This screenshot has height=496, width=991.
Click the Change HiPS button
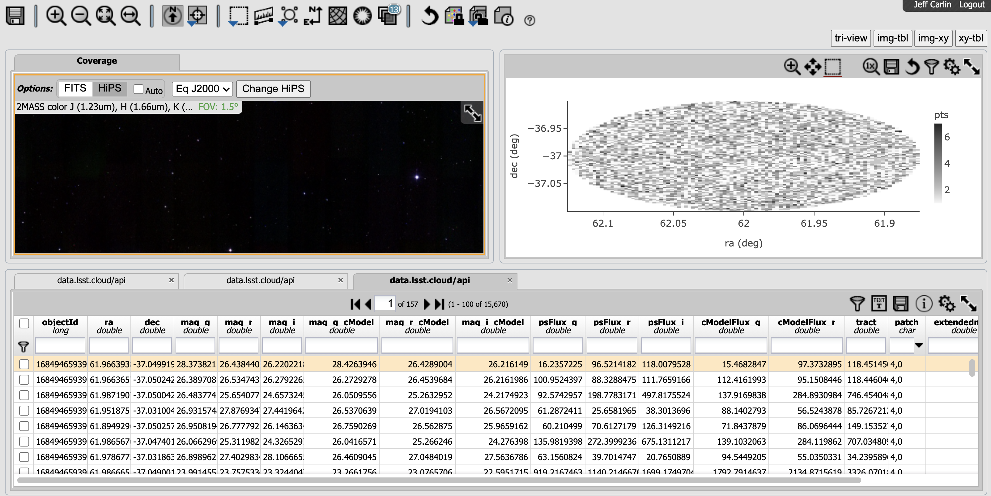[273, 89]
